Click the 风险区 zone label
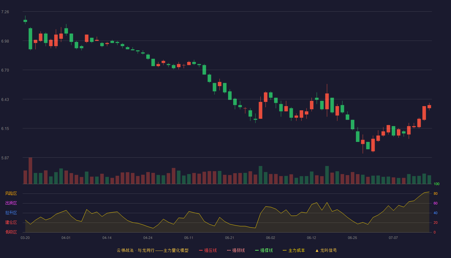This screenshot has height=258, width=451. (11, 193)
